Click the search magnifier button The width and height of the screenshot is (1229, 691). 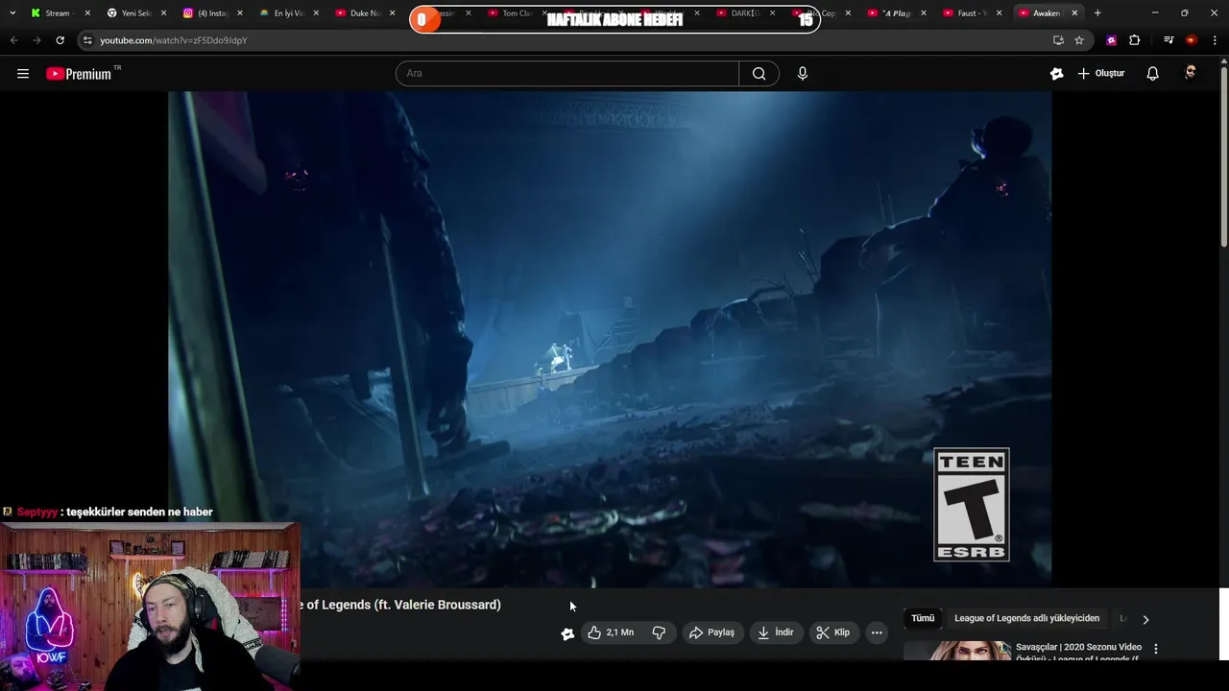759,74
